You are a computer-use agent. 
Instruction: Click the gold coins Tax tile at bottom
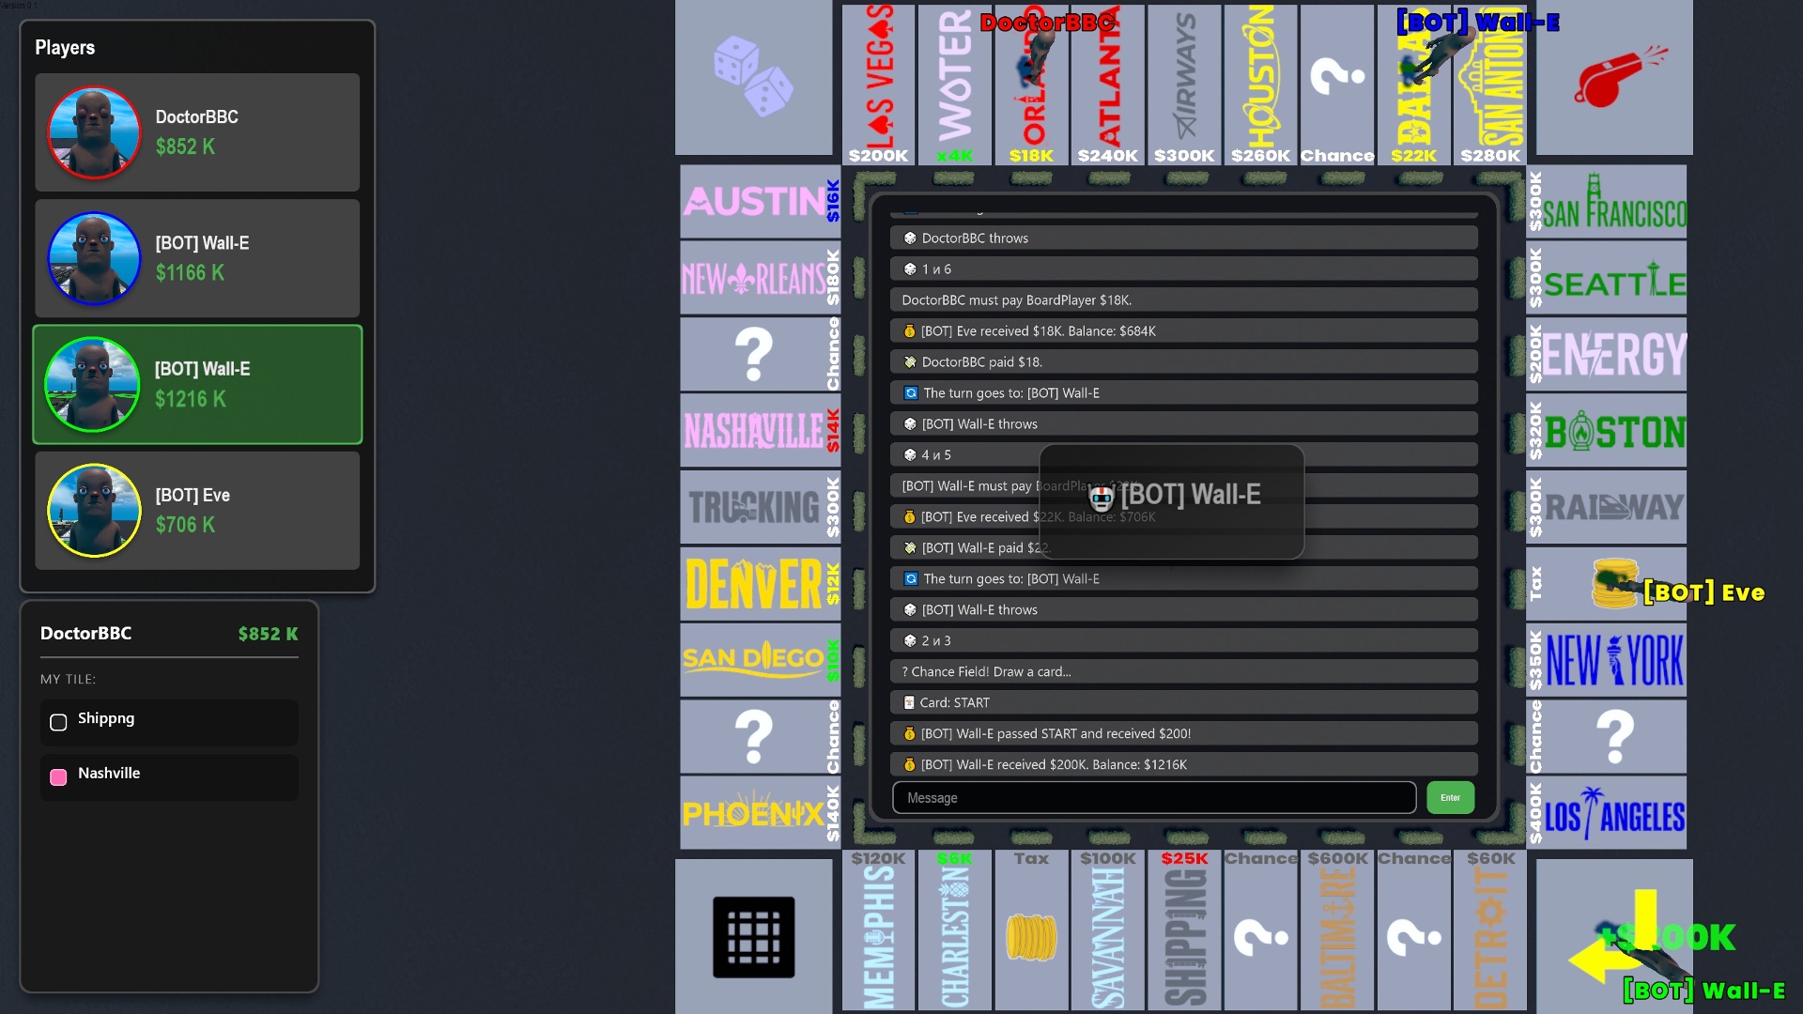pyautogui.click(x=1031, y=936)
